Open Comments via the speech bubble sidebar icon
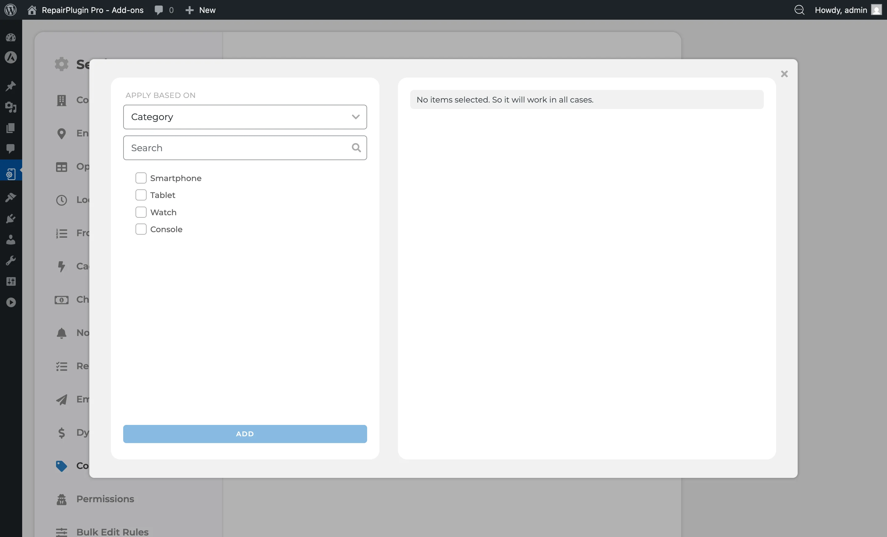 pyautogui.click(x=11, y=149)
